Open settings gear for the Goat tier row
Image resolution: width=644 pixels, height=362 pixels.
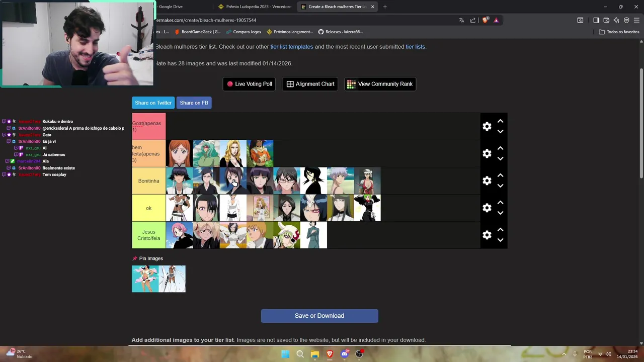point(487,127)
